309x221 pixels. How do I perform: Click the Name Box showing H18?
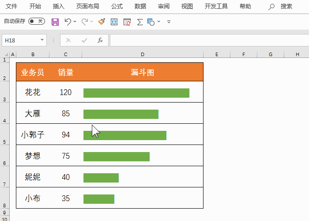coord(24,40)
